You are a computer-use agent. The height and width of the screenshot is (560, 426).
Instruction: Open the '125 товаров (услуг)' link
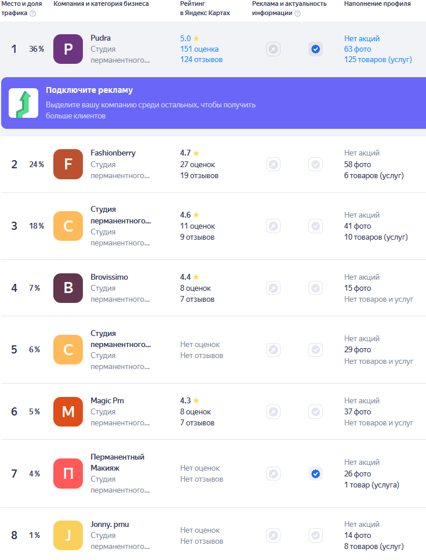point(378,60)
